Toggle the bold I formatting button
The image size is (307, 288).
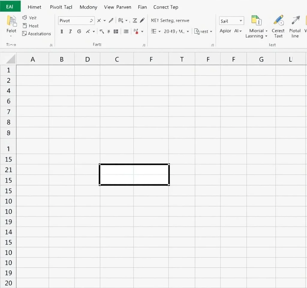coord(62,31)
